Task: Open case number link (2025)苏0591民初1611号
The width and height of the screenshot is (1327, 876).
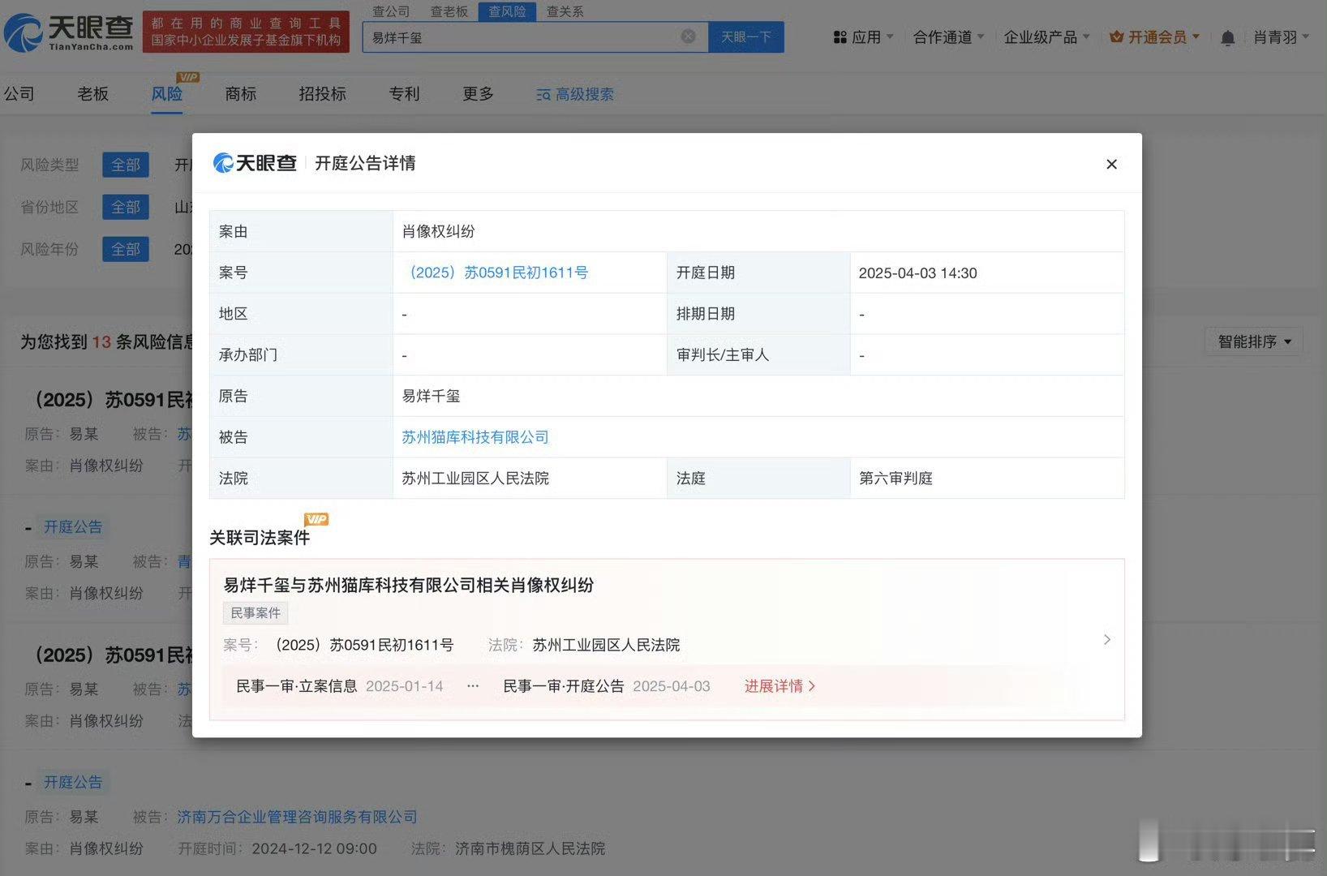Action: coord(496,273)
